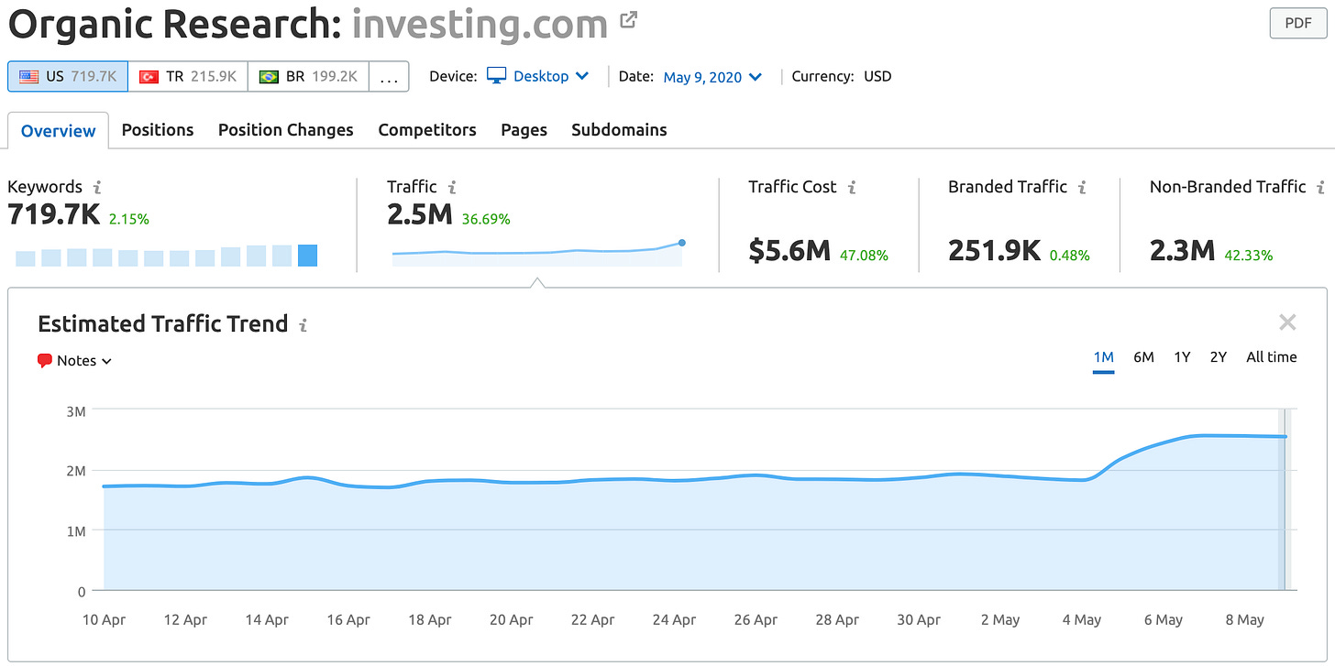This screenshot has height=666, width=1335.
Task: Click the 0.48% branded change
Action: click(1069, 256)
